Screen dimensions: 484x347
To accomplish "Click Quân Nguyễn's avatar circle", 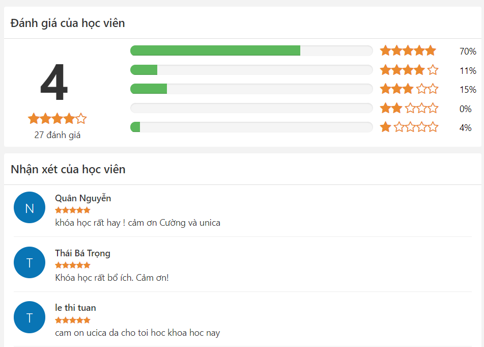I will (x=30, y=207).
